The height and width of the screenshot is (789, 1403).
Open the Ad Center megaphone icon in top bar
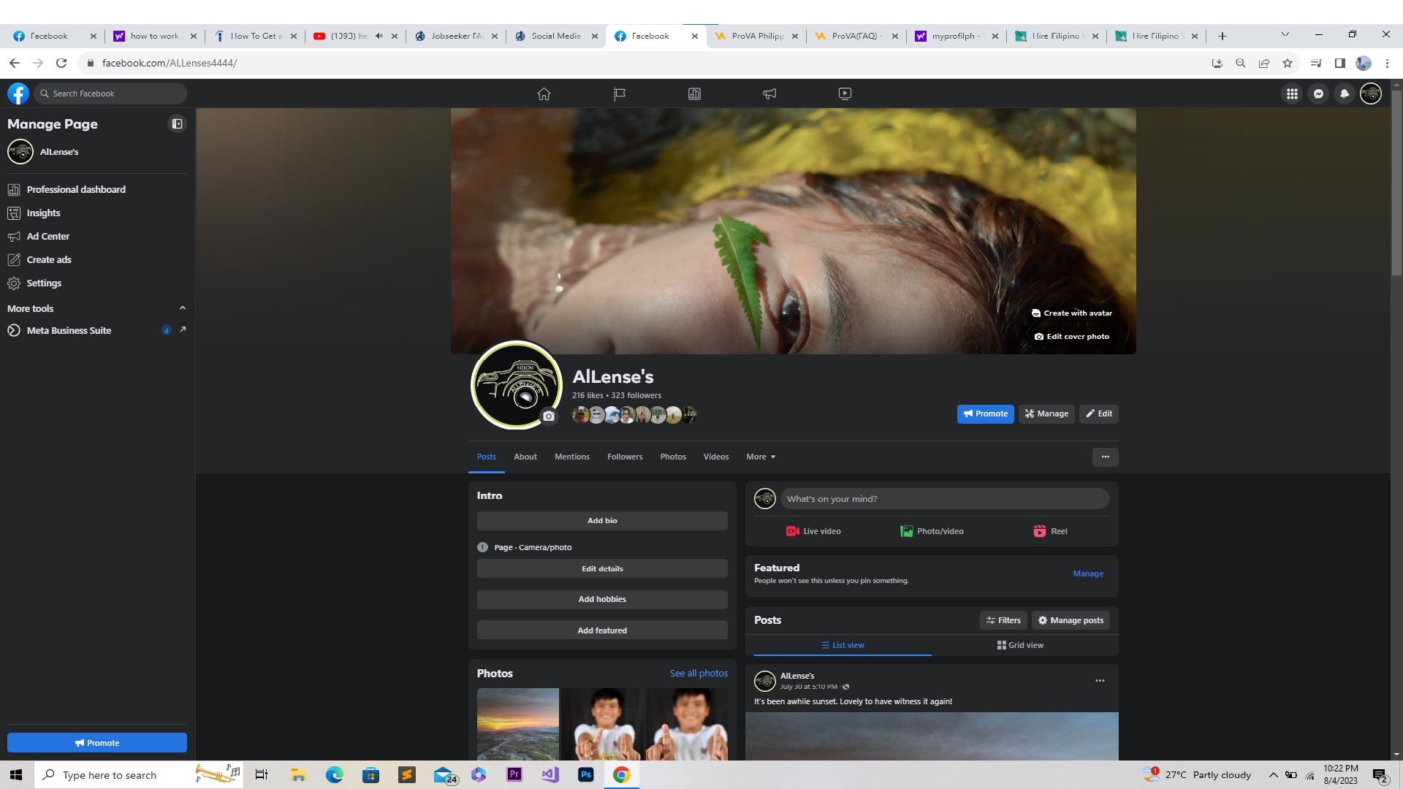tap(769, 94)
